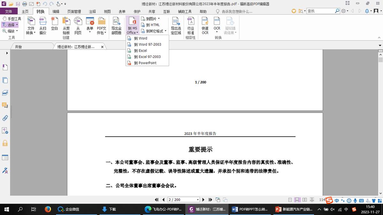
Task: Click the 从扫描仪 (From Scanner) icon
Action: (43, 25)
